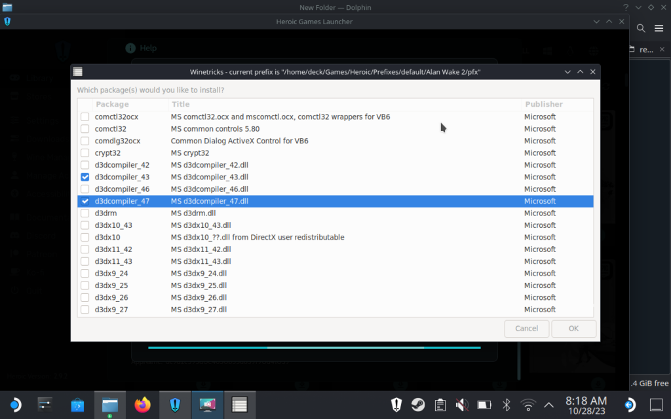Open Dolphin hamburger menu
The image size is (671, 419).
click(659, 28)
